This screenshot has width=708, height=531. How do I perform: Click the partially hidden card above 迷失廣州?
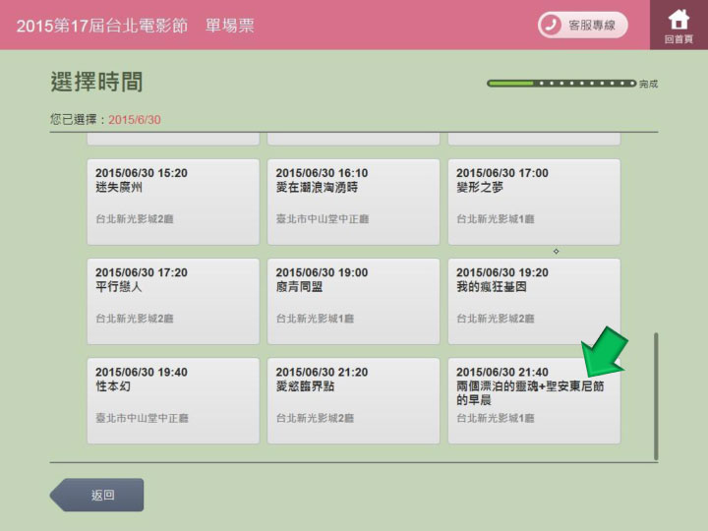click(x=173, y=139)
